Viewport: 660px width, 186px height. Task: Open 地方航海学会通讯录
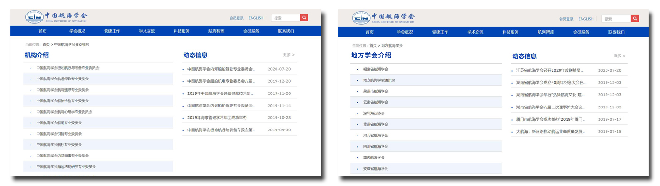[379, 80]
